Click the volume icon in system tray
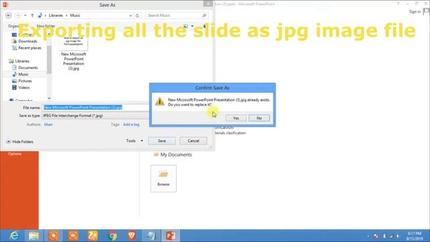Image resolution: width=430 pixels, height=242 pixels. coord(398,236)
